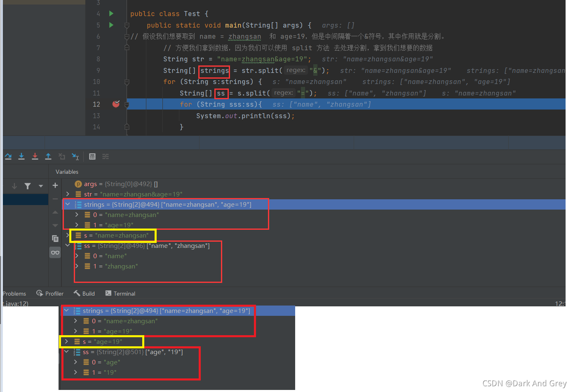Click the ss variable name on line 11
Viewport: 573px width, 392px height.
[x=221, y=93]
